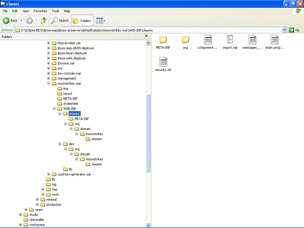Screen dimensions: 304x228
Task: Select the jms folder in tree
Action: pyautogui.click(x=60, y=68)
